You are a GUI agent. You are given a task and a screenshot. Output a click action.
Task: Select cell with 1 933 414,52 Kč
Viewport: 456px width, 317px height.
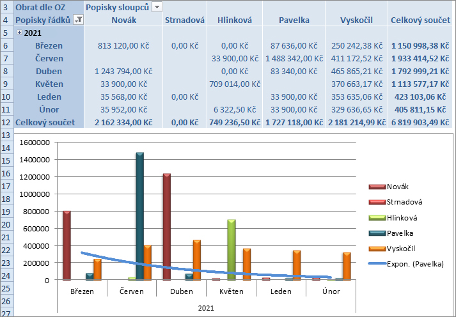tap(420, 58)
